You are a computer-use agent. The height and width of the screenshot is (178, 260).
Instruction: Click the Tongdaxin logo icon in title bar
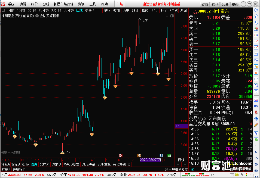click(3, 4)
